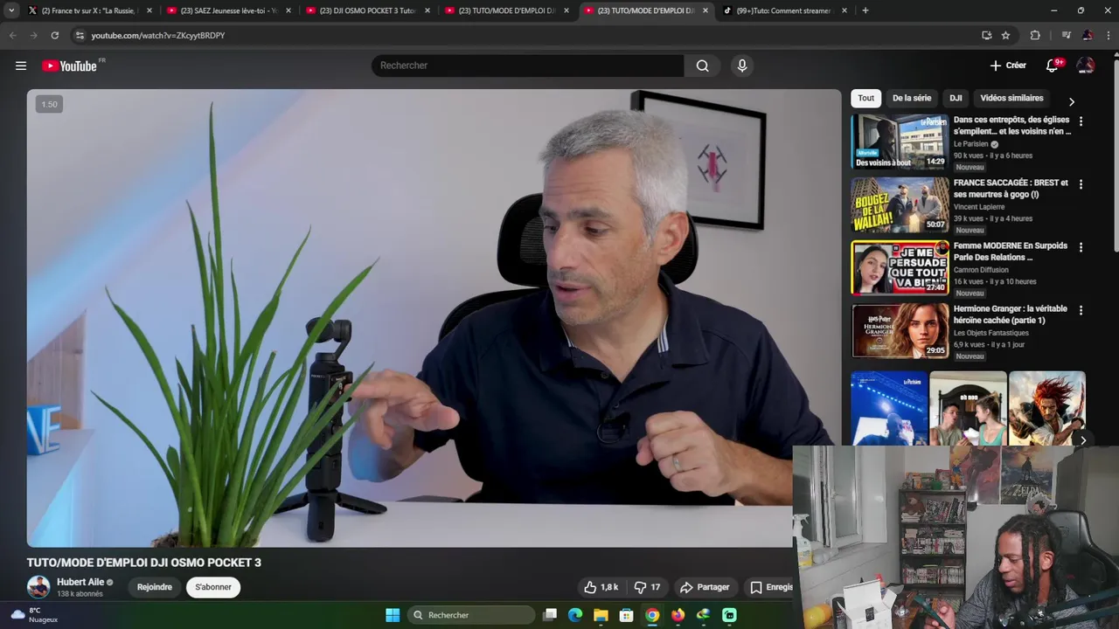Viewport: 1119px width, 629px height.
Task: Open the first Shorts thumbnail with blue stage
Action: click(889, 408)
